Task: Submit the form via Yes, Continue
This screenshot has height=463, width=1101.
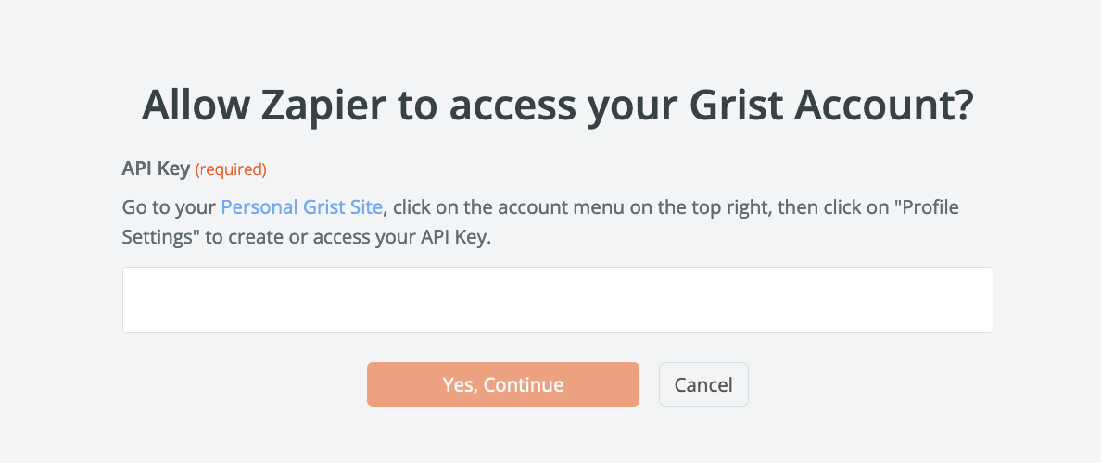Action: point(502,384)
